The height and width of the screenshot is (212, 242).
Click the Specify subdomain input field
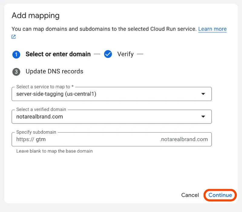click(x=91, y=139)
